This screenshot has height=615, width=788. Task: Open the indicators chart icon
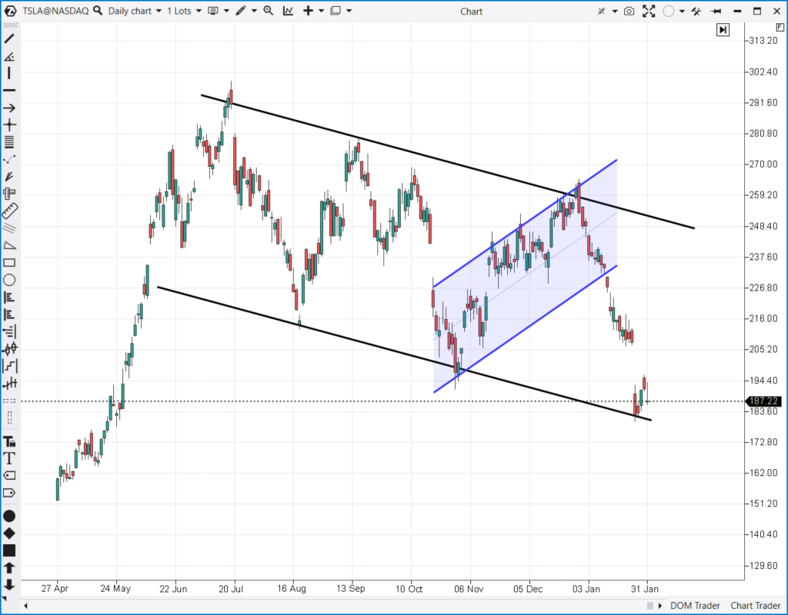click(x=288, y=11)
